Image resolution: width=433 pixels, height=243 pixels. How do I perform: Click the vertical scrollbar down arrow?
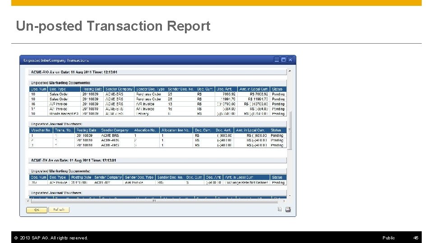click(290, 196)
